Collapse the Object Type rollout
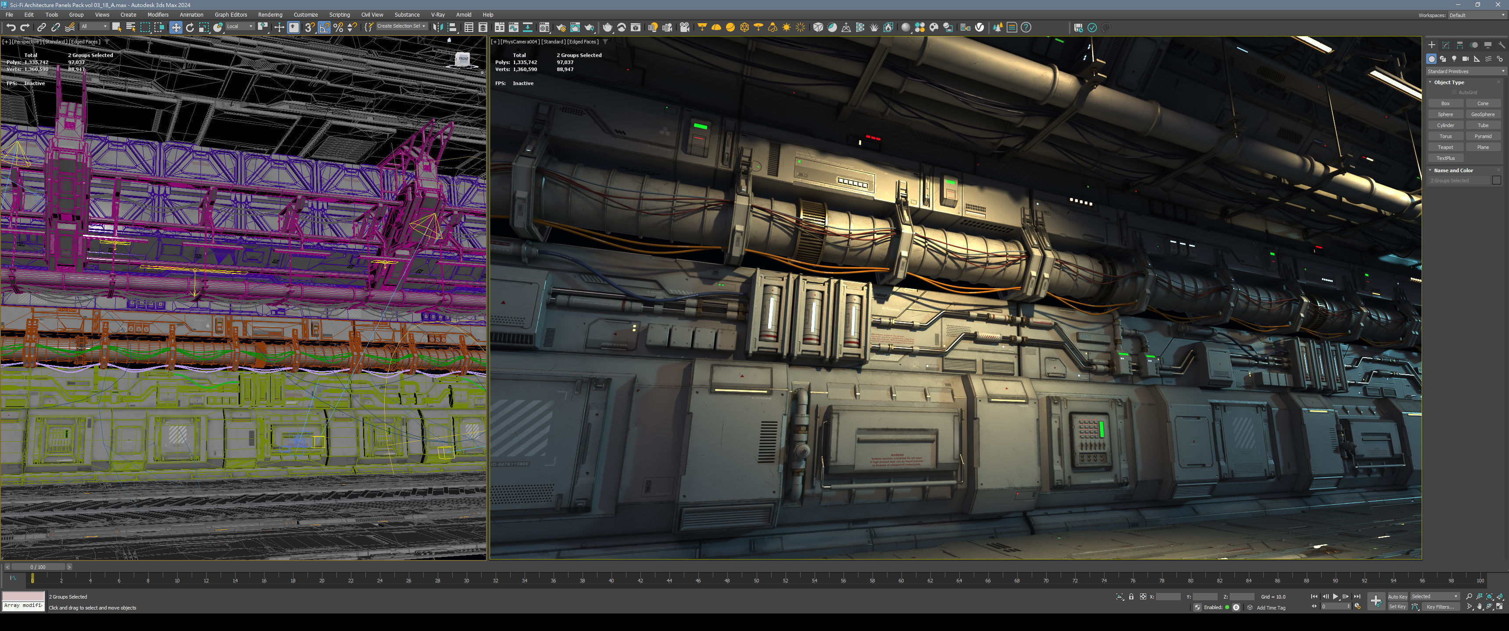 (x=1448, y=82)
